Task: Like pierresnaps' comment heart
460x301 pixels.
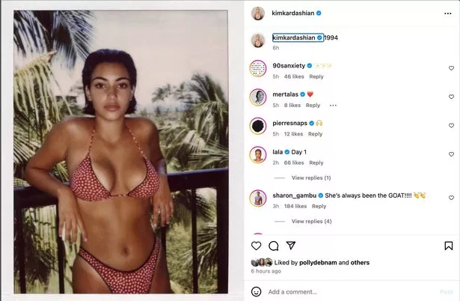Action: [x=451, y=125]
